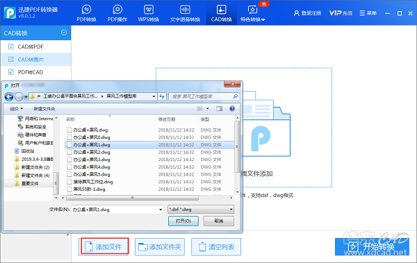Collapse the CAD转换 sidebar panel
This screenshot has width=417, height=263.
[64, 33]
